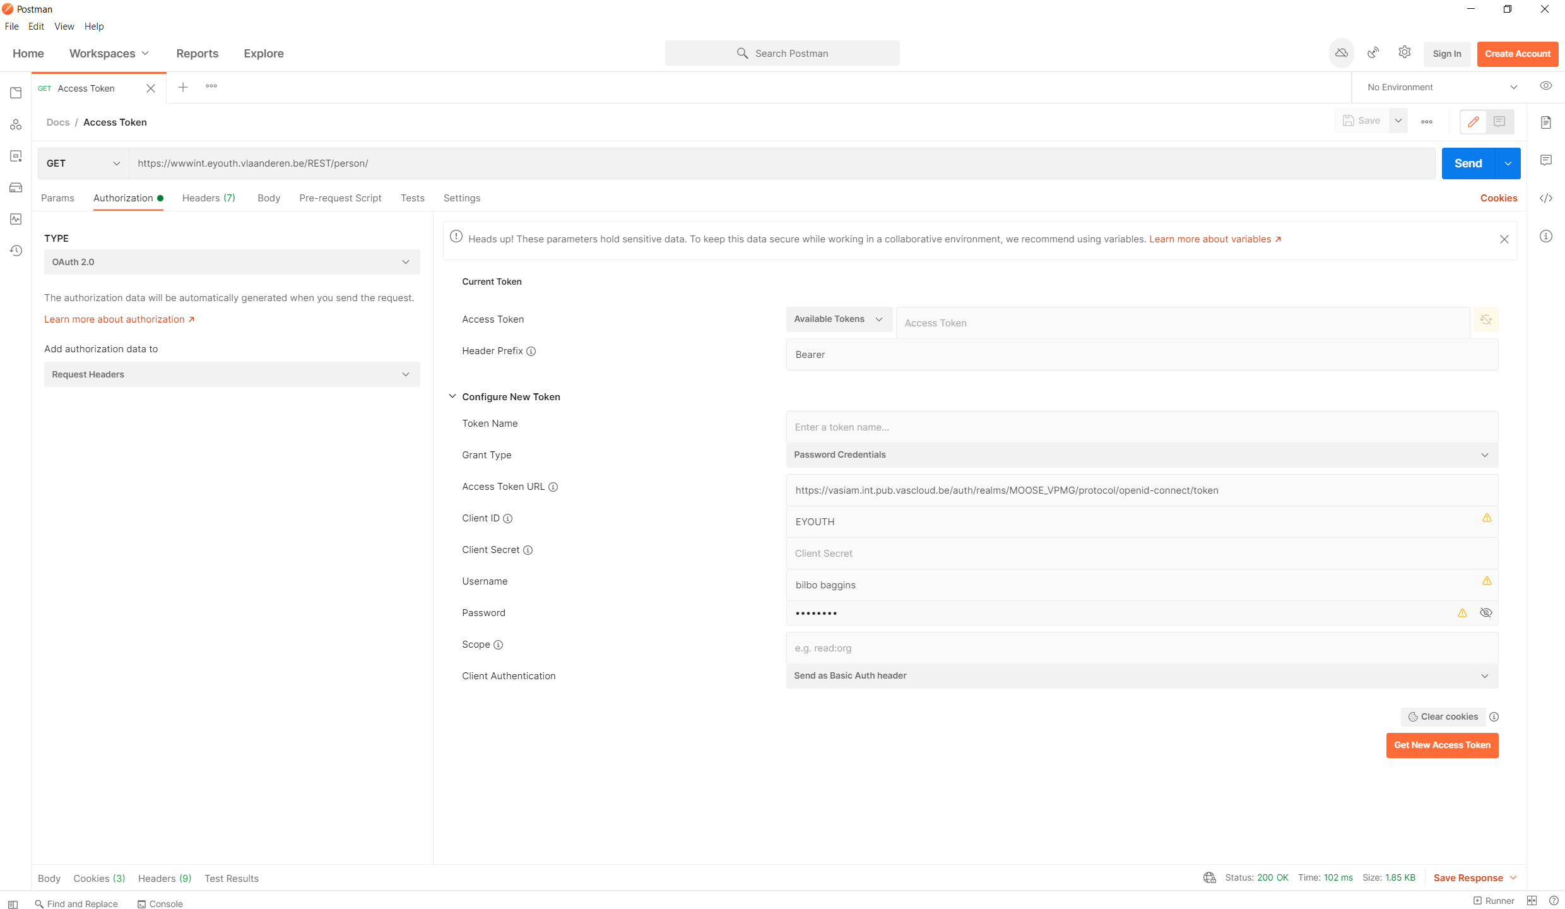Viewport: 1565px width, 909px height.
Task: Click the Get New Access Token button
Action: coord(1442,746)
